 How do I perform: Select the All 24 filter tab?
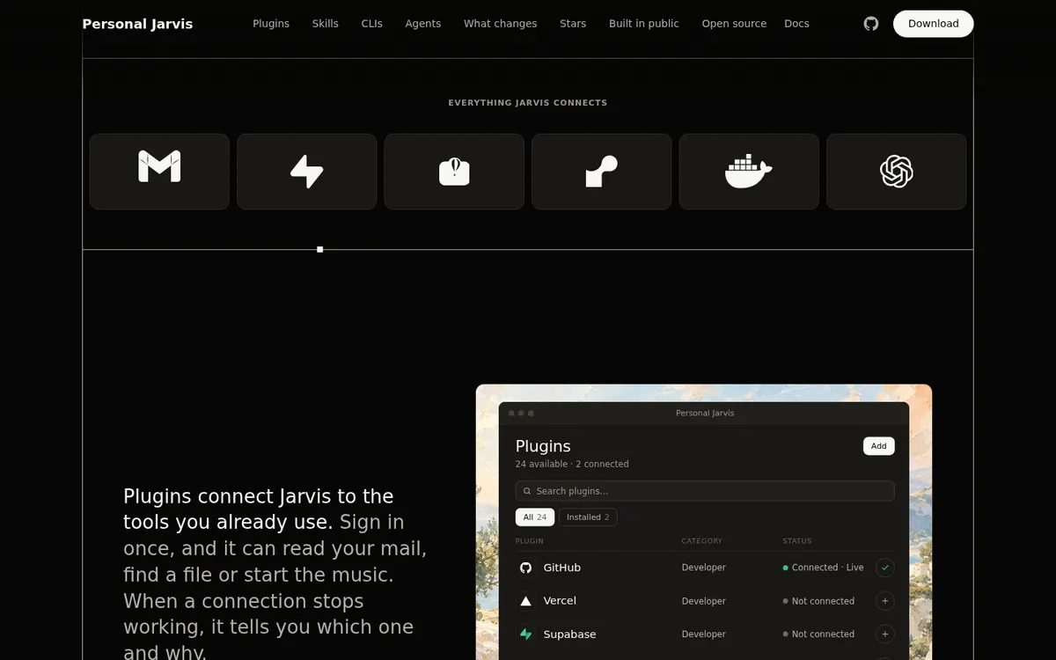[x=535, y=517]
